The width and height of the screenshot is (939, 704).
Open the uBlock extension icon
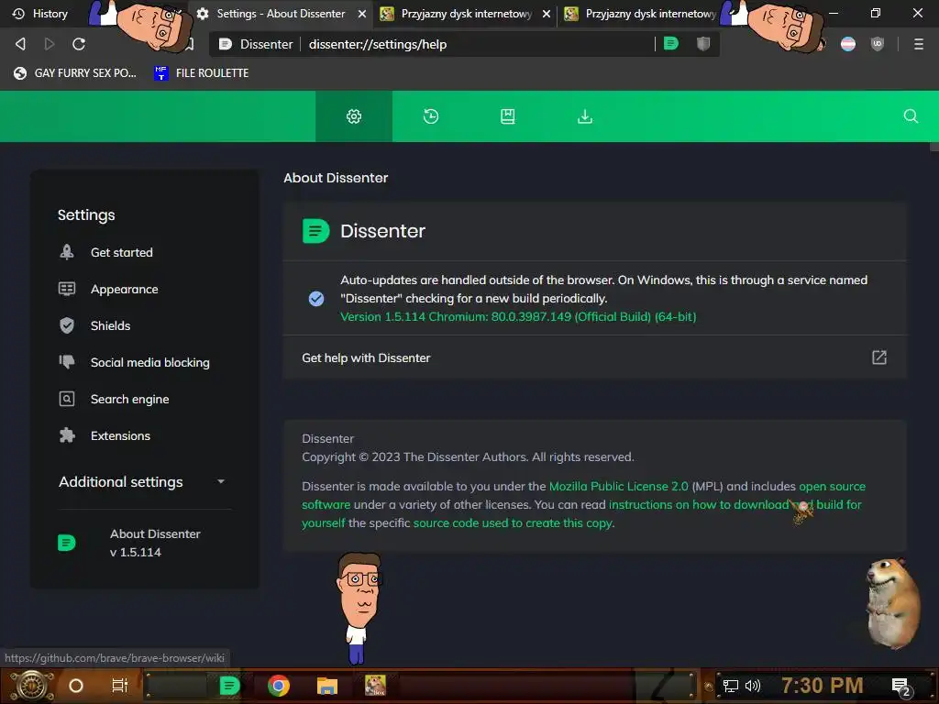[x=878, y=44]
